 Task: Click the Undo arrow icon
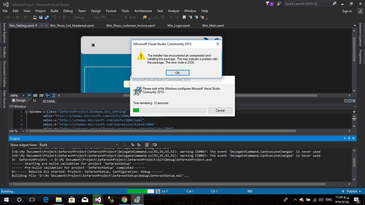tap(55, 17)
